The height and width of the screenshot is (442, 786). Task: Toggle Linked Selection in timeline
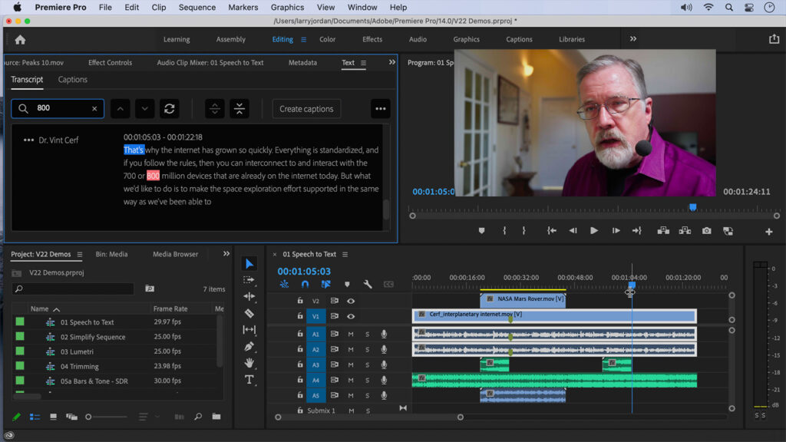pyautogui.click(x=325, y=284)
